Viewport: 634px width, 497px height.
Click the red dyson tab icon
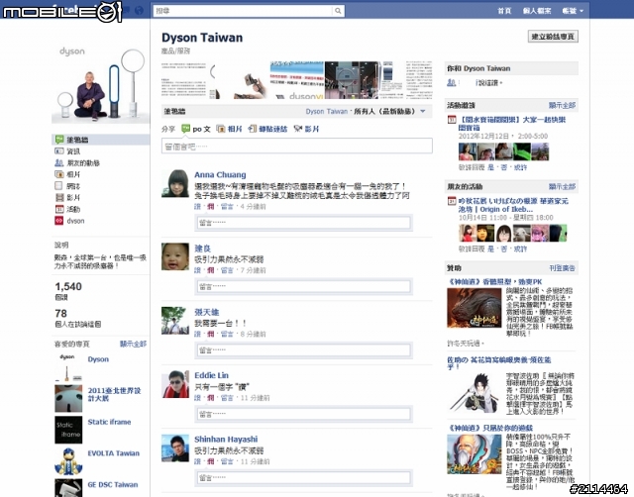click(x=59, y=221)
